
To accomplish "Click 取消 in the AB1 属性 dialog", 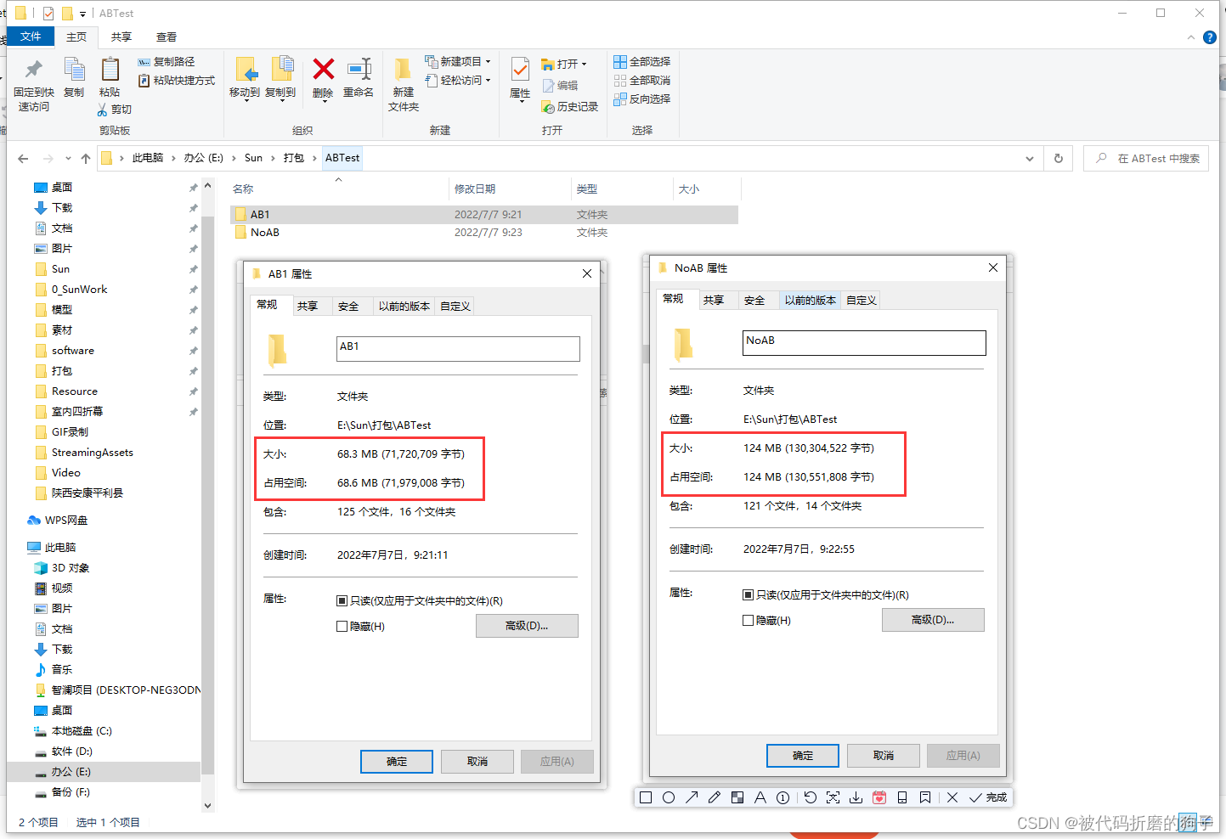I will (477, 762).
